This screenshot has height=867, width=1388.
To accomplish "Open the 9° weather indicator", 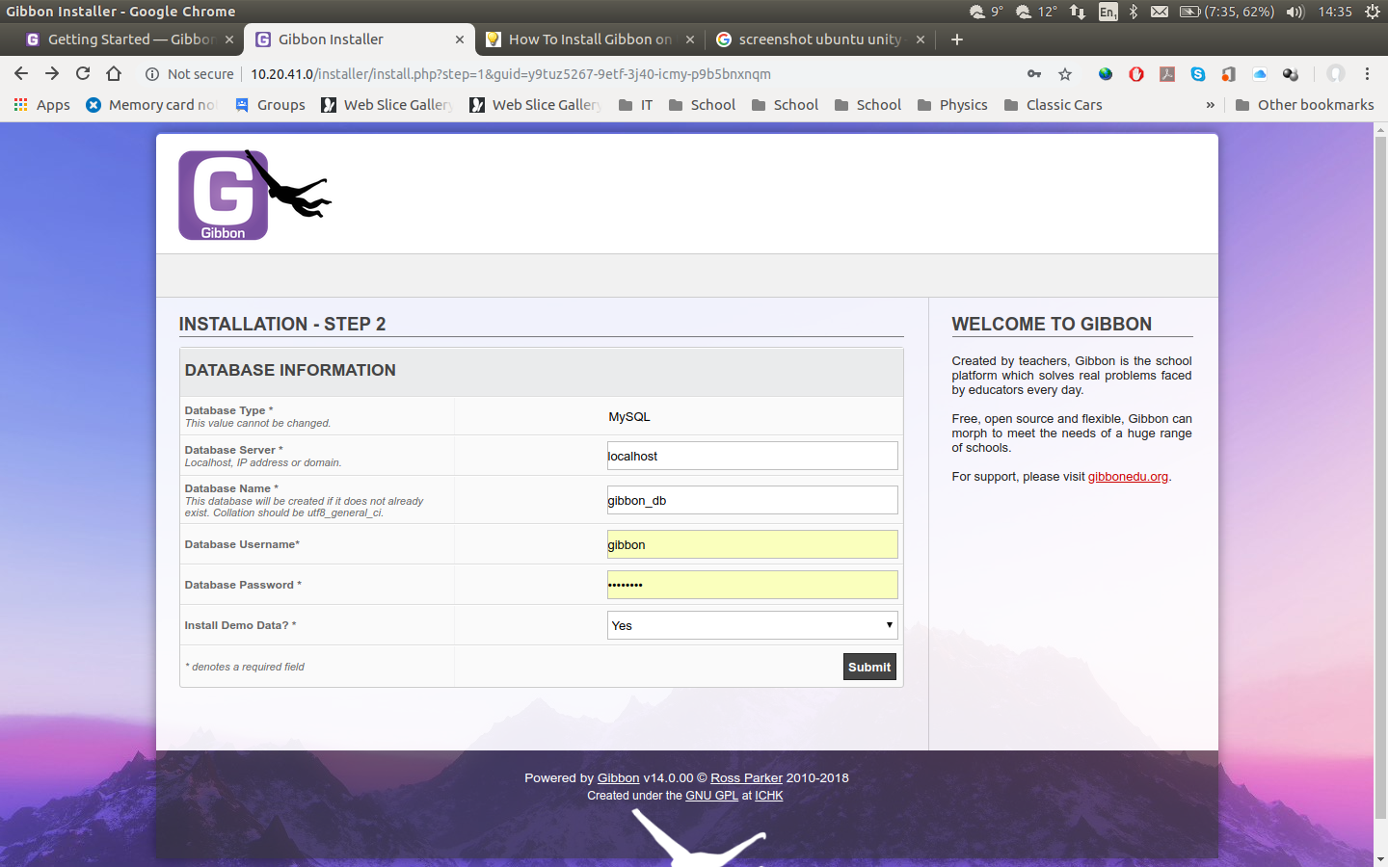I will click(986, 12).
